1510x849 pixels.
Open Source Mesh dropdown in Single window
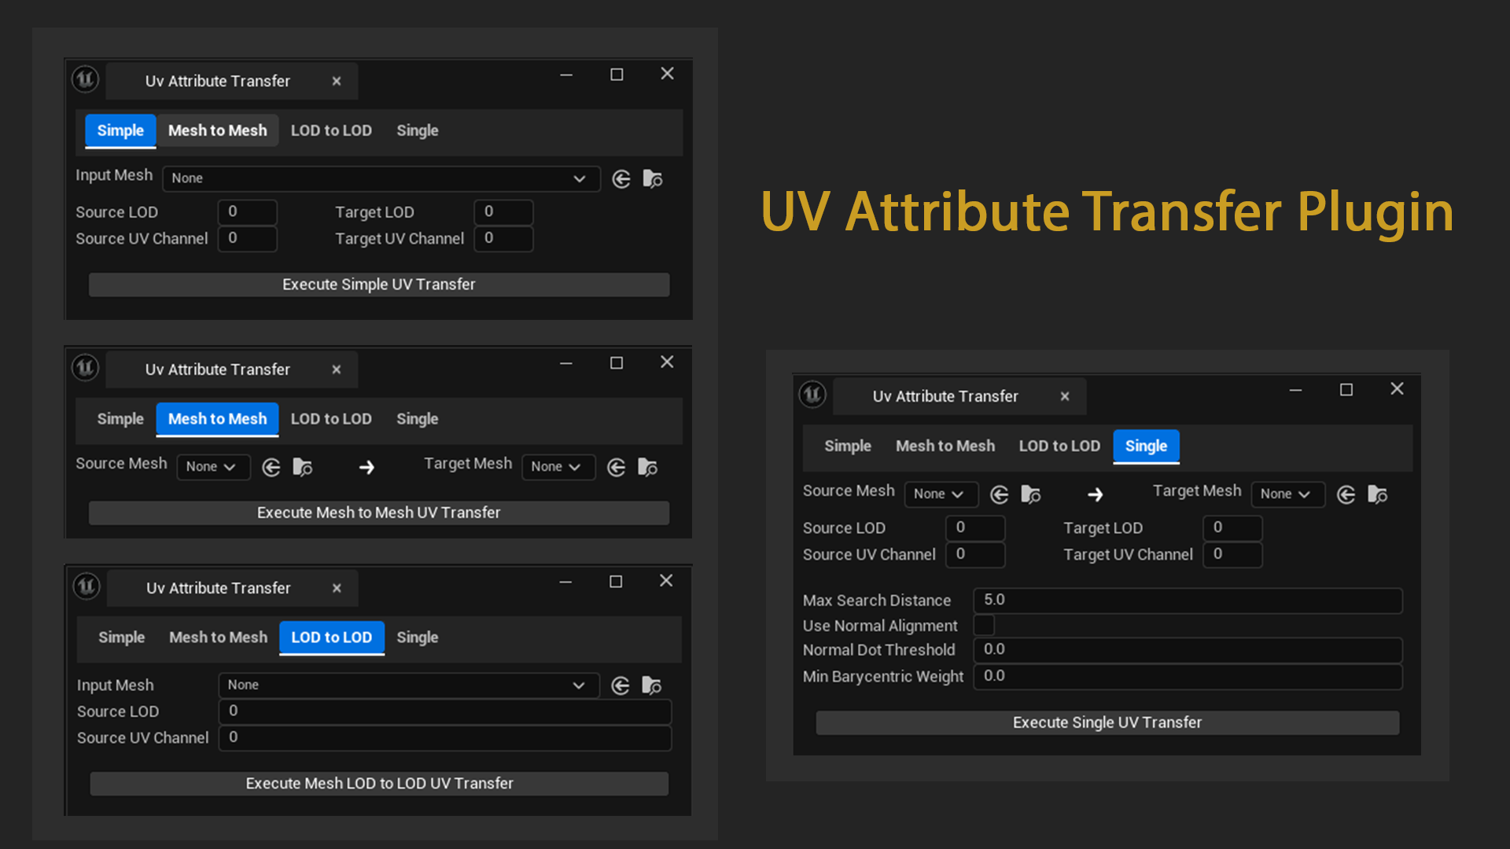(941, 494)
